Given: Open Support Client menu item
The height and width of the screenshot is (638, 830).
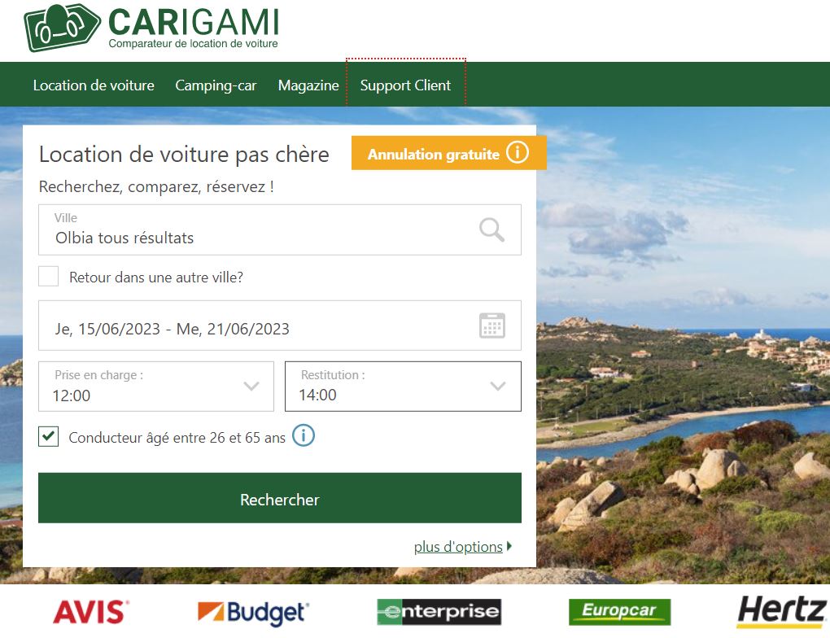Looking at the screenshot, I should [x=405, y=85].
